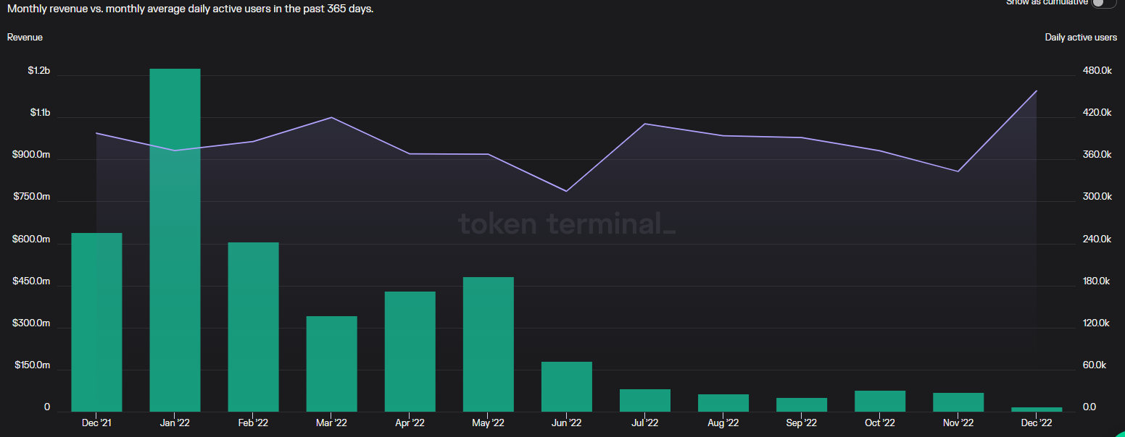Click the small Dec '22 revenue bar
This screenshot has width=1125, height=437.
(x=1036, y=410)
